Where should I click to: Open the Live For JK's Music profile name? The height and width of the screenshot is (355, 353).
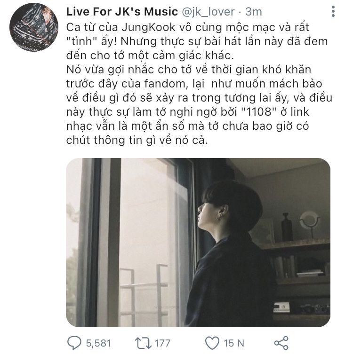click(x=122, y=12)
